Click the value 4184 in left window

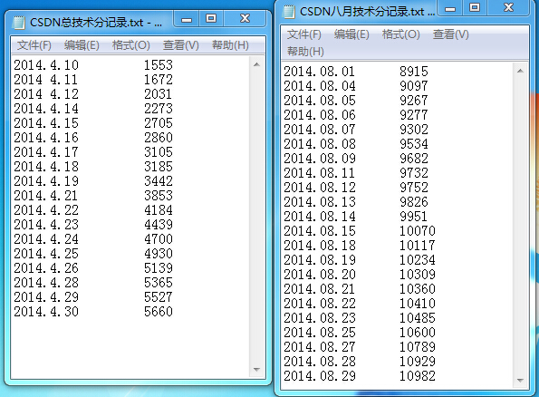point(159,210)
